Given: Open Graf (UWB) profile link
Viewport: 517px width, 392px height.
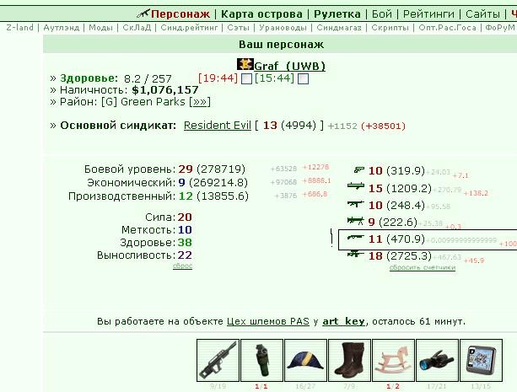Looking at the screenshot, I should click(x=290, y=66).
